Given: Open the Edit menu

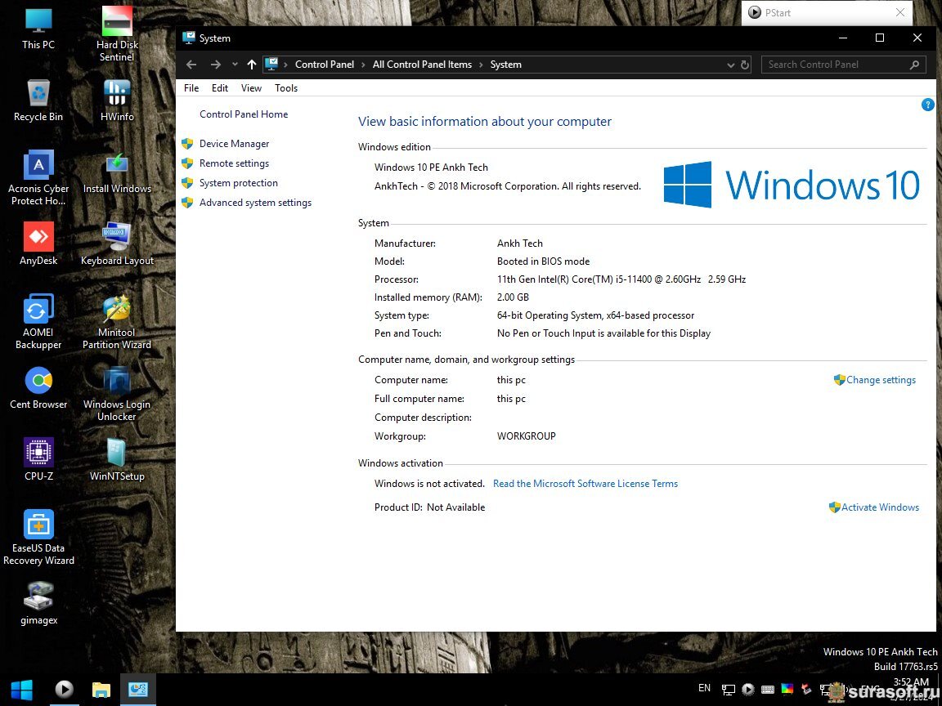Looking at the screenshot, I should coord(219,87).
